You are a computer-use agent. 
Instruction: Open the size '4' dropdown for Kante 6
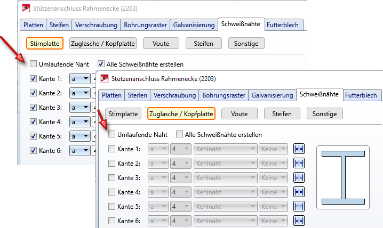coord(180,221)
